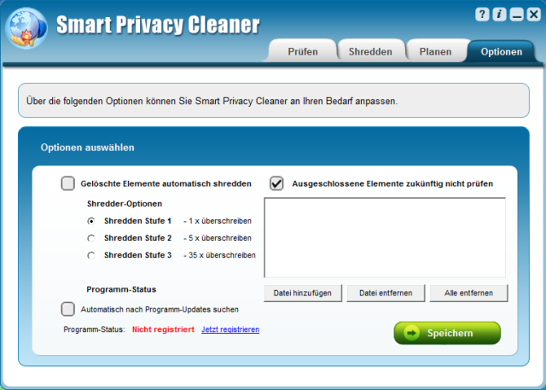Open the info icon in title bar

[x=499, y=15]
